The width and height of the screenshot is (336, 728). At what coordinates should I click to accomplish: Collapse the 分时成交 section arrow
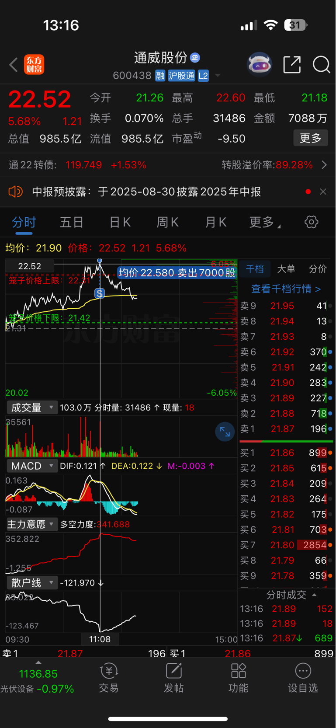[x=314, y=595]
